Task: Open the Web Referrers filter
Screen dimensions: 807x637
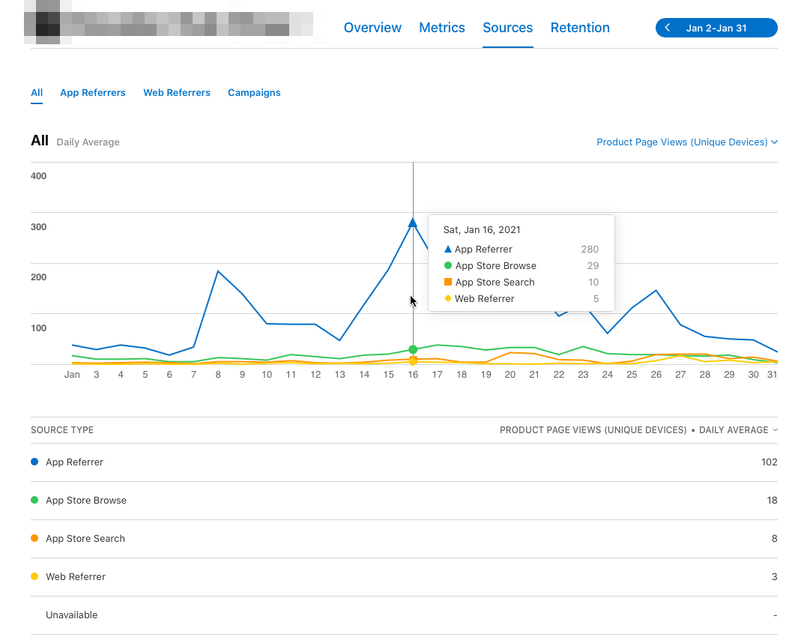Action: click(177, 92)
